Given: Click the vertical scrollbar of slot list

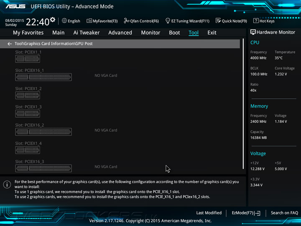Looking at the screenshot, I should click(243, 104).
